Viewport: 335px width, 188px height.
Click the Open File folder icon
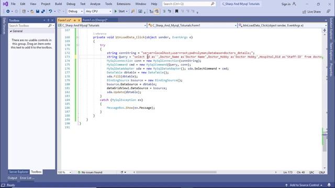click(x=32, y=11)
